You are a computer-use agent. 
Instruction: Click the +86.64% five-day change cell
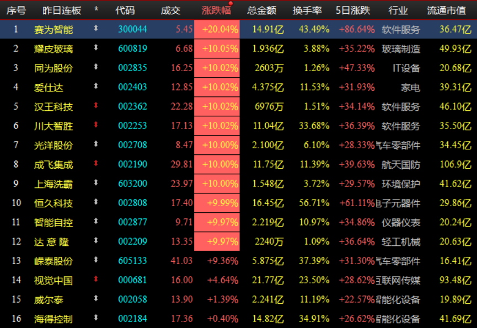pos(357,29)
